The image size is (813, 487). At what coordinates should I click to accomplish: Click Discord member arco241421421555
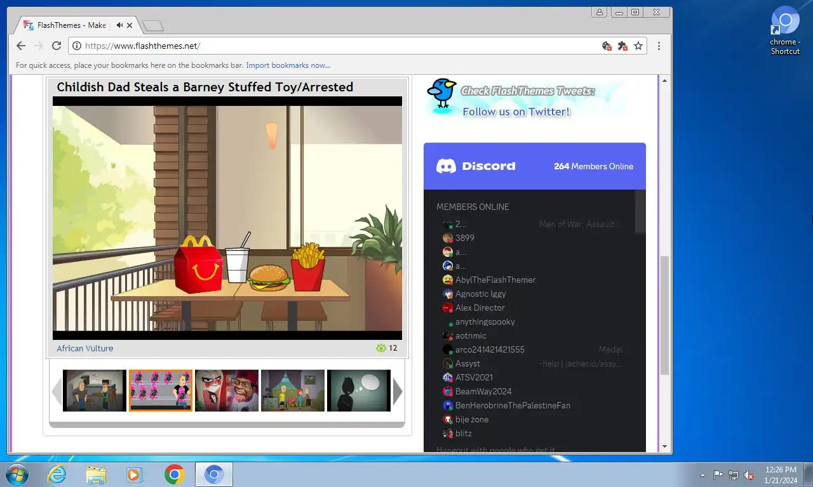pos(490,349)
